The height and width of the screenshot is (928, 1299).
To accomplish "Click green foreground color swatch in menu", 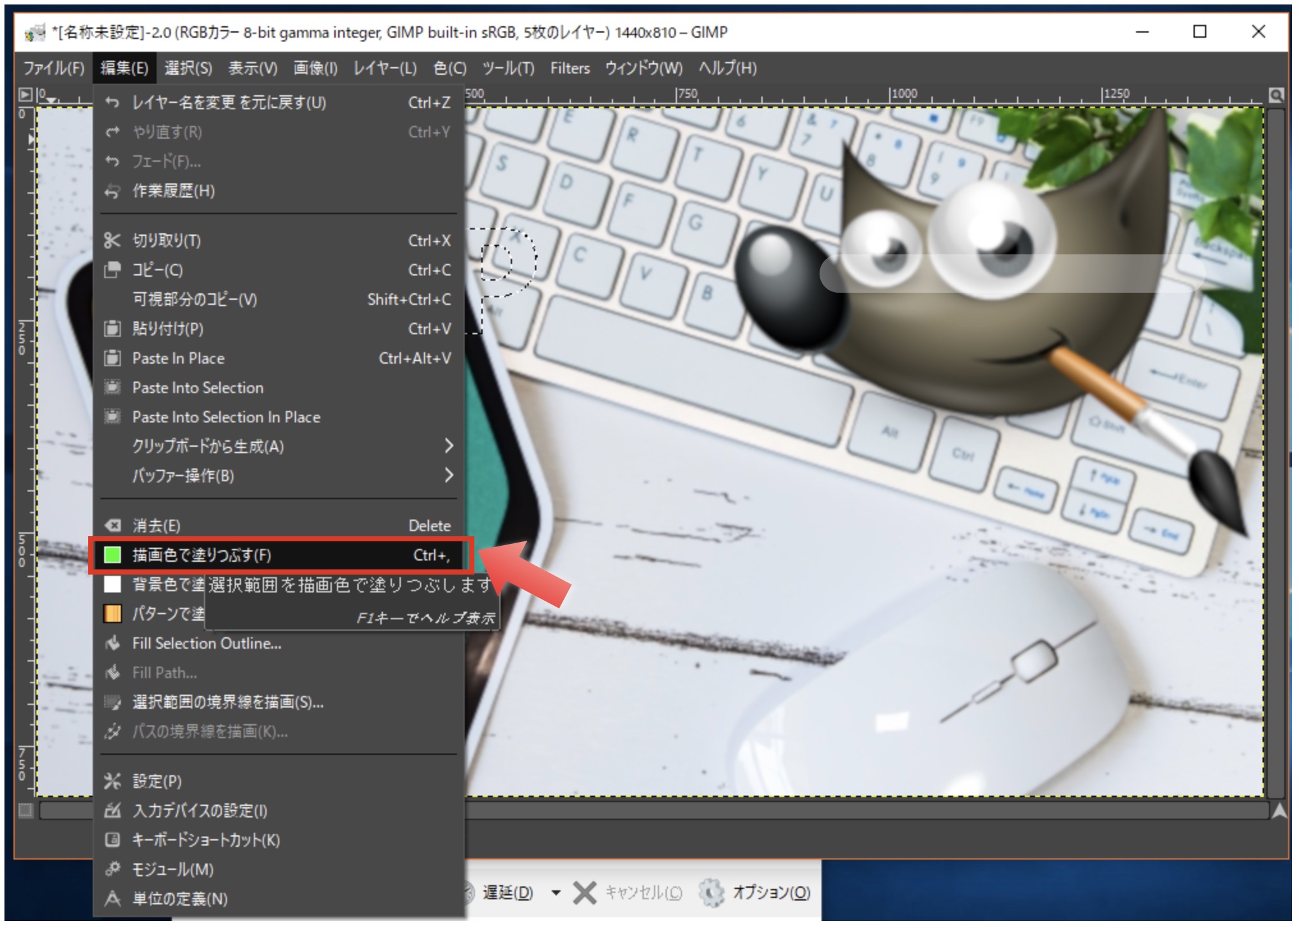I will pyautogui.click(x=113, y=555).
